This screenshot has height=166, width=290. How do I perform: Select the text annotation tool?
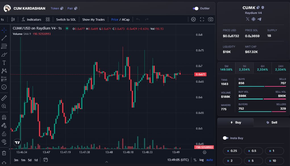tap(4, 63)
